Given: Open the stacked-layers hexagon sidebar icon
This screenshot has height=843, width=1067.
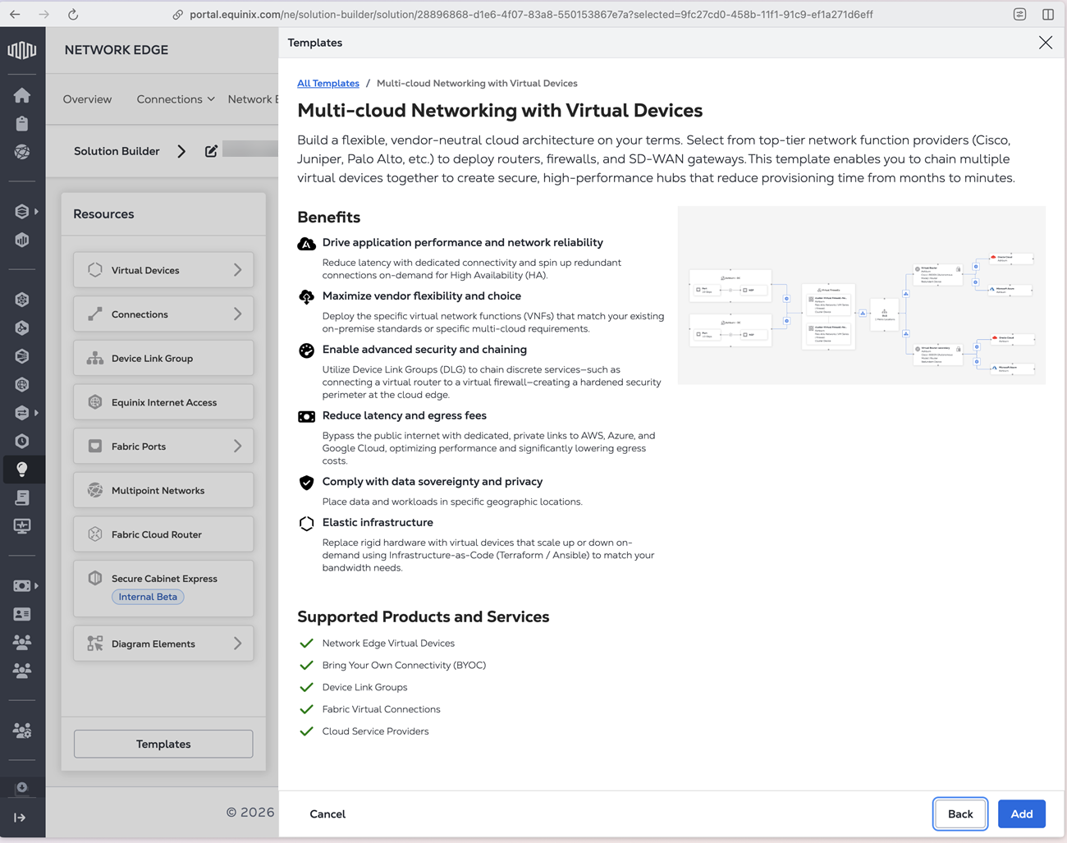Looking at the screenshot, I should click(x=22, y=212).
